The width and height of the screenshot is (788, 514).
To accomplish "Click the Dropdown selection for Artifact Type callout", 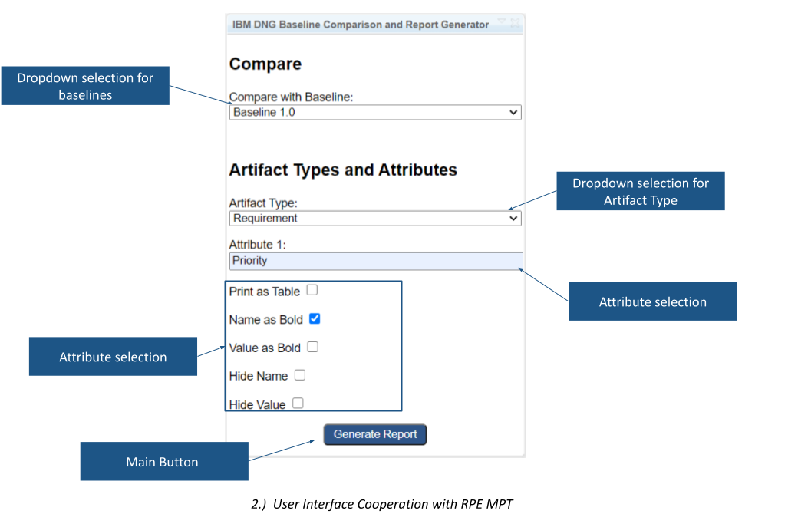I will click(x=640, y=191).
